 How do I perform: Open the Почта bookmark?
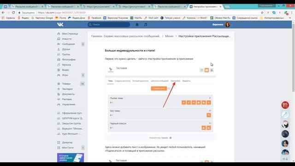60,18
